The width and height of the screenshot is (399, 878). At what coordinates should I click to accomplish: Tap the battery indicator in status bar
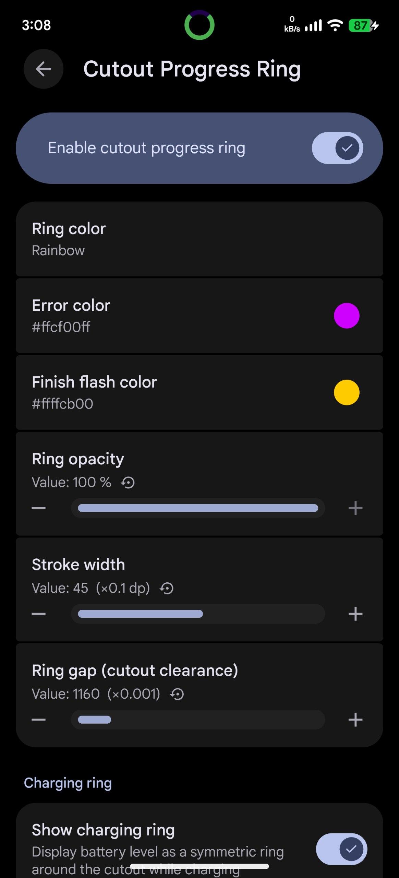tap(363, 25)
